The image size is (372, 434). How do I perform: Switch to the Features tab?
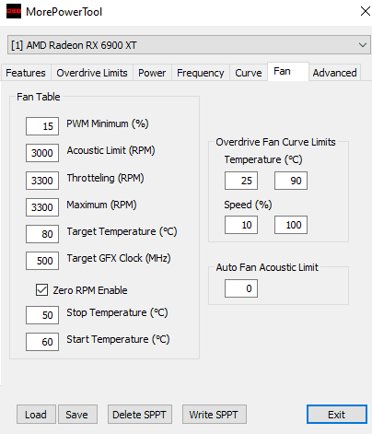click(x=26, y=73)
